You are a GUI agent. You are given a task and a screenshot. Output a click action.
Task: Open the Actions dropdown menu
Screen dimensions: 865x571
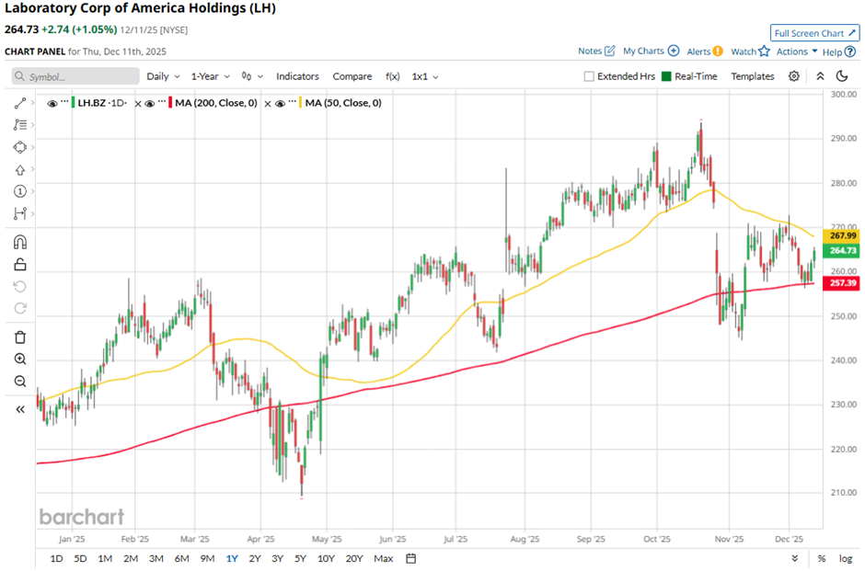pyautogui.click(x=796, y=51)
